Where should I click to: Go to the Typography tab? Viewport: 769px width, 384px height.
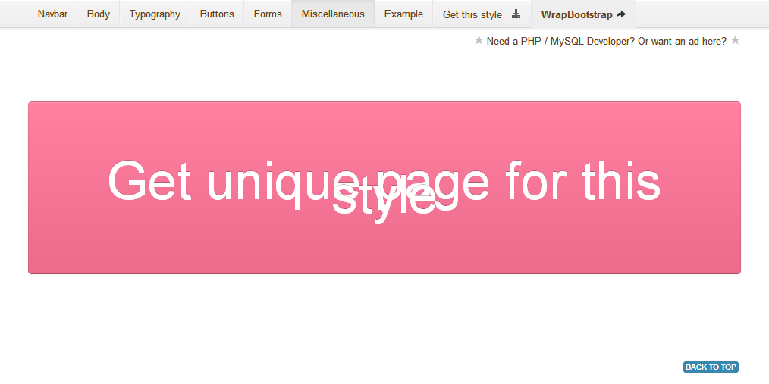point(155,14)
